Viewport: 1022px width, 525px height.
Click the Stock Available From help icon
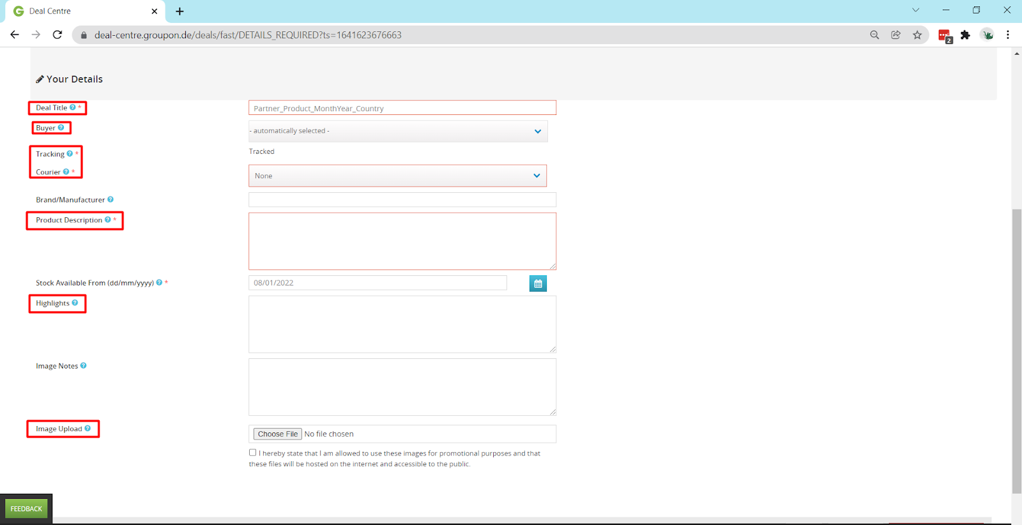[x=159, y=282]
